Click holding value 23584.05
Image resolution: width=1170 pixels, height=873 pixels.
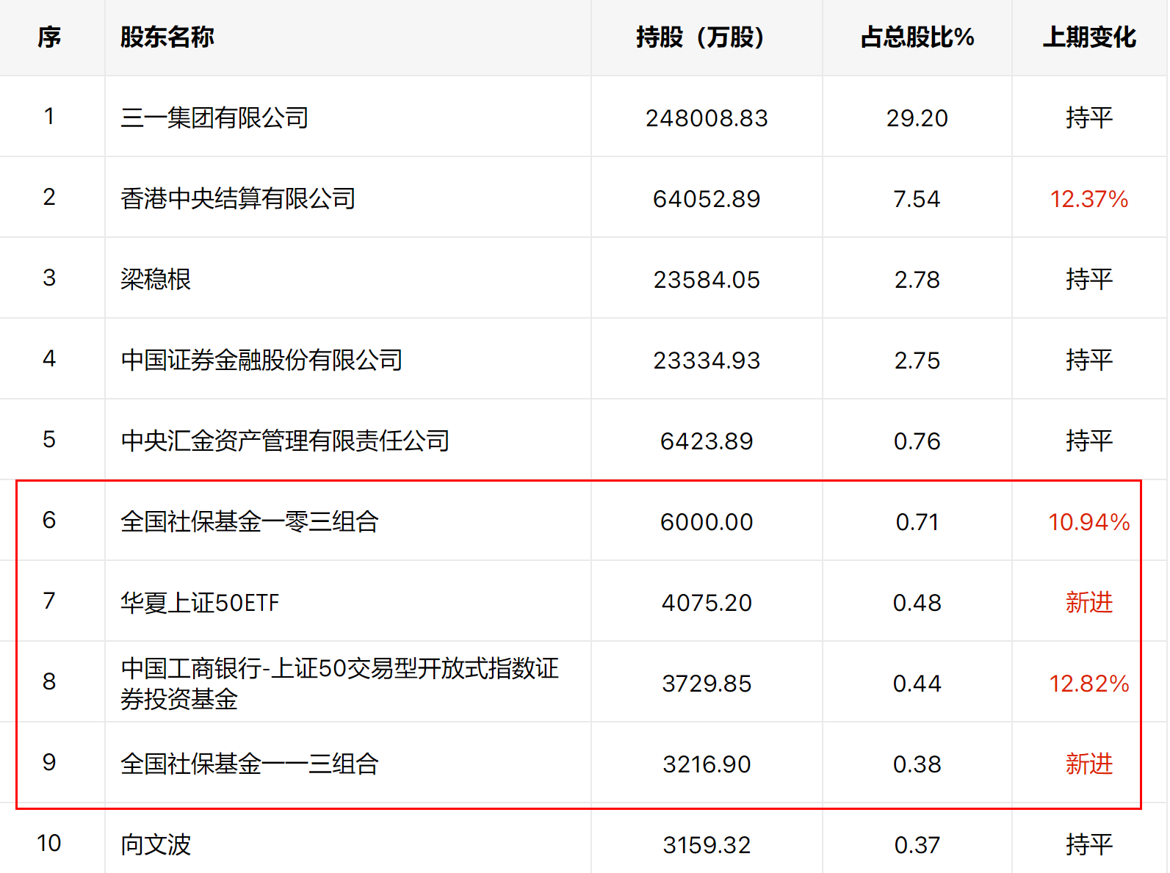pyautogui.click(x=707, y=280)
